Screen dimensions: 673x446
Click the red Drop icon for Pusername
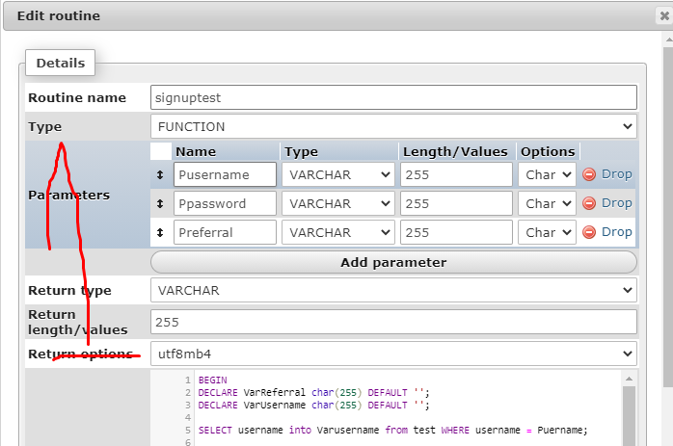589,174
